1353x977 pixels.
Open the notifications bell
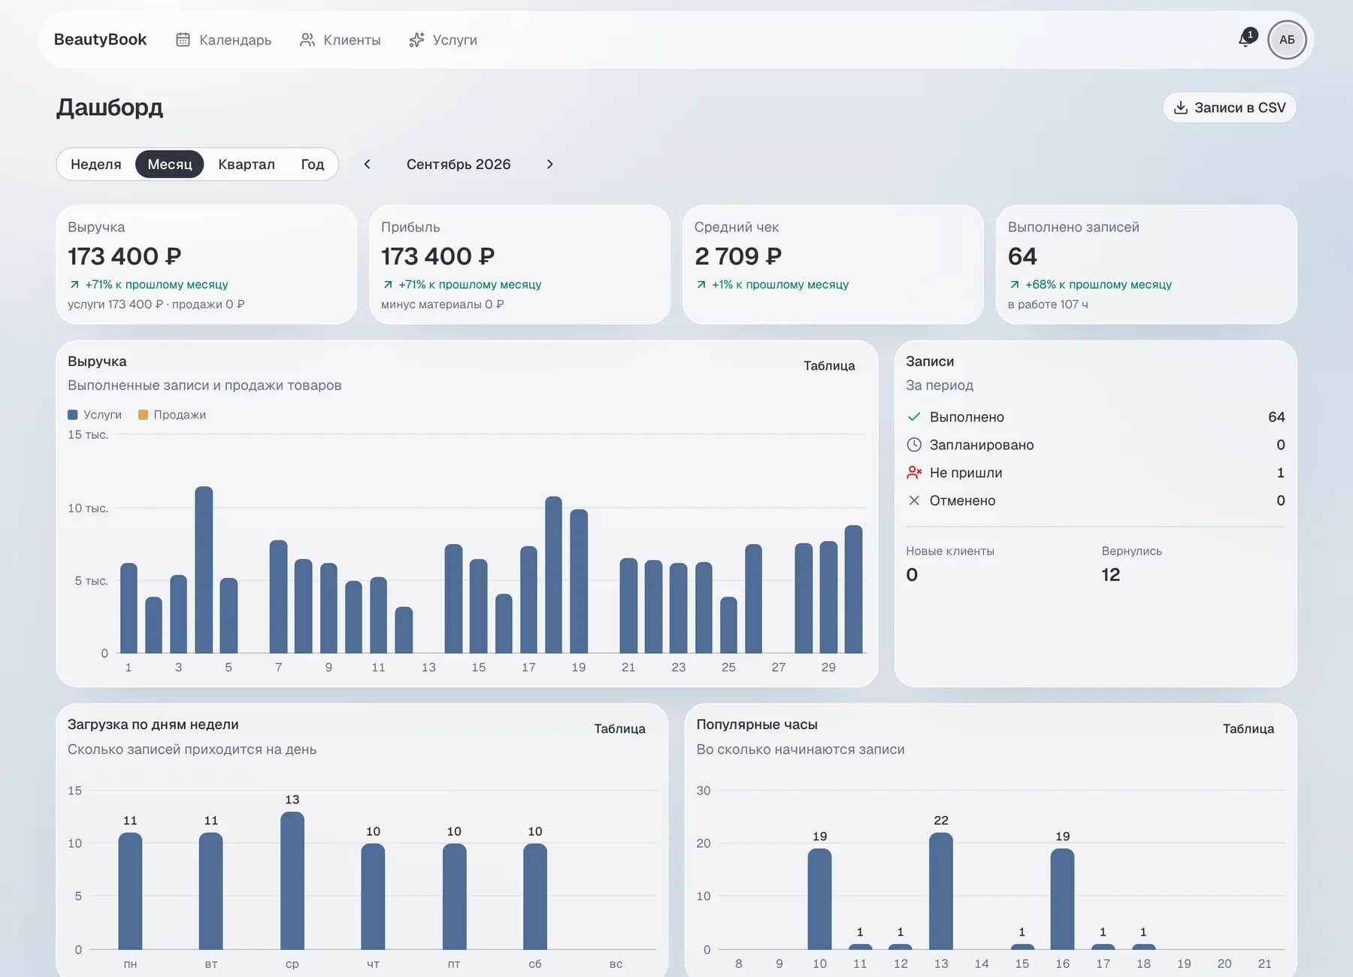pos(1246,39)
